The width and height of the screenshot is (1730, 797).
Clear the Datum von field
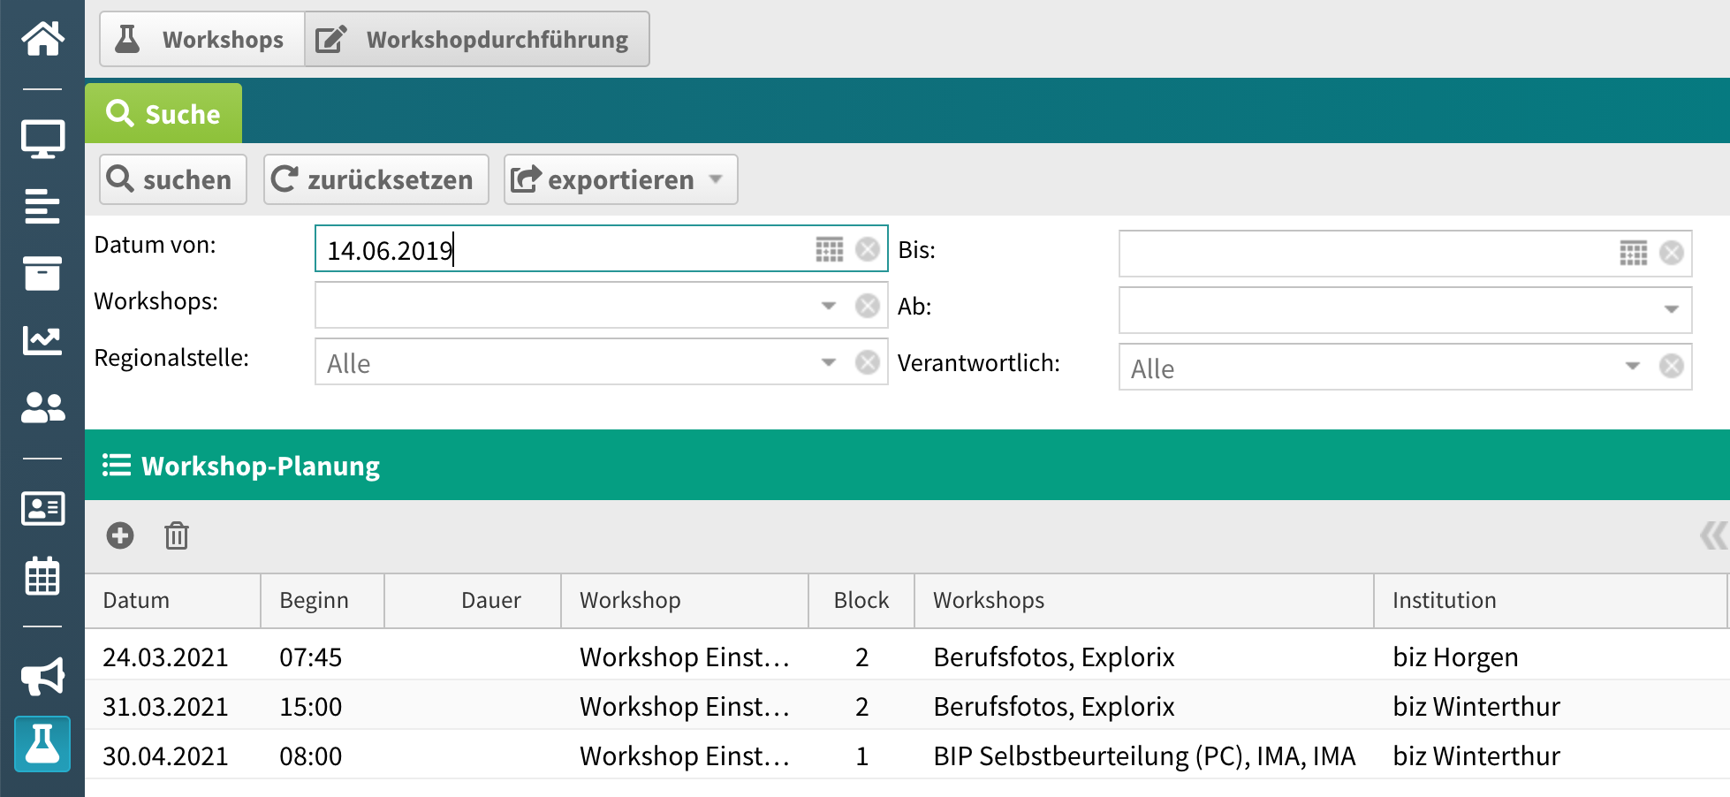(x=868, y=249)
